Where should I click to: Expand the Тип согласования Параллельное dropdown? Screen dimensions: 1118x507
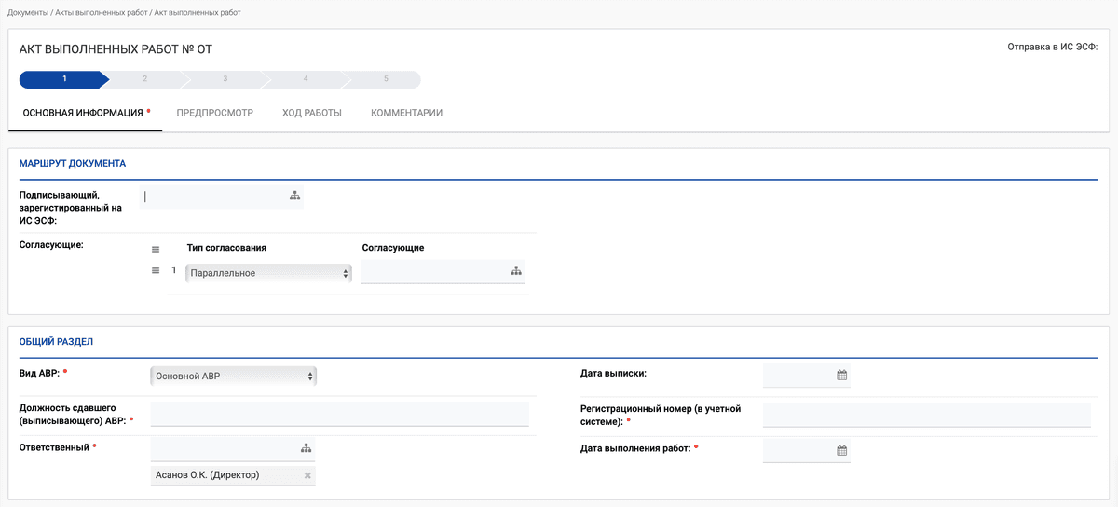click(268, 273)
